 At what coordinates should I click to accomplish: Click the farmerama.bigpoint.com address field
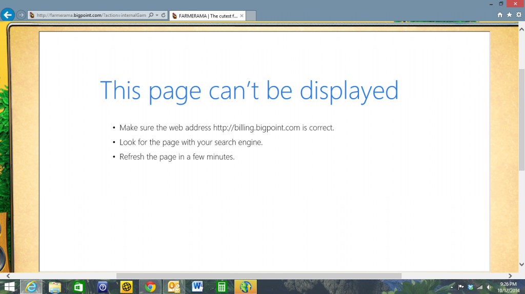[x=91, y=15]
